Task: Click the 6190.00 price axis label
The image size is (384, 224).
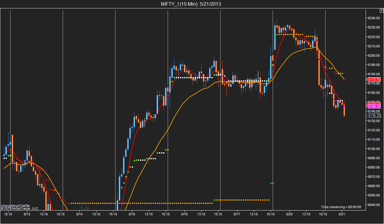Action: click(x=375, y=65)
